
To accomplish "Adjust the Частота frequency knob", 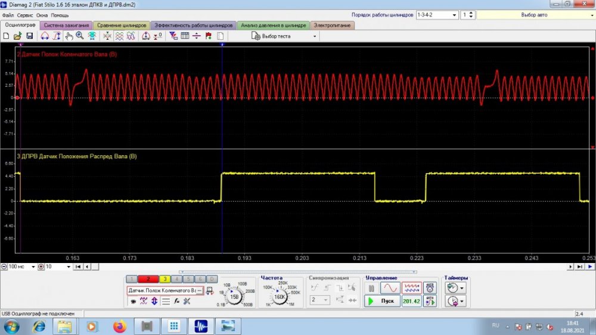I will point(280,296).
